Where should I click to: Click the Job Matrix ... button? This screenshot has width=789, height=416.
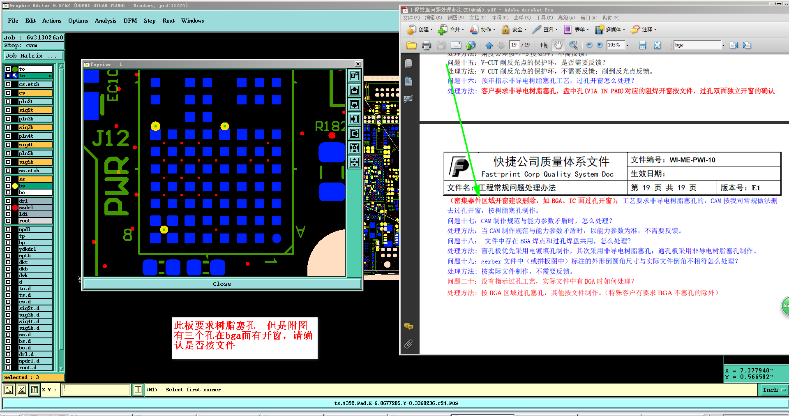pos(34,55)
